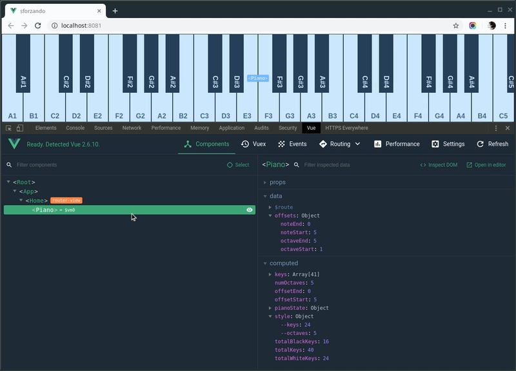Click Open in editor link
The image size is (516, 371).
coord(486,165)
